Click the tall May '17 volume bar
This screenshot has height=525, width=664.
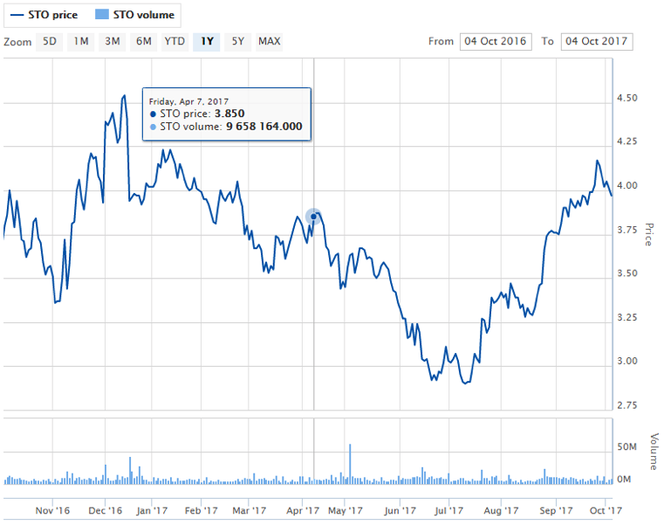click(350, 463)
